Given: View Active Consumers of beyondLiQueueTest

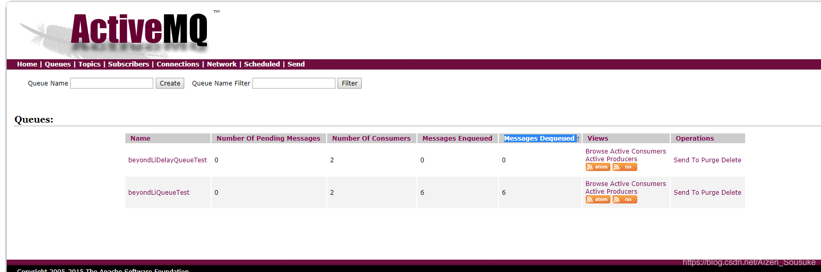Looking at the screenshot, I should (638, 184).
